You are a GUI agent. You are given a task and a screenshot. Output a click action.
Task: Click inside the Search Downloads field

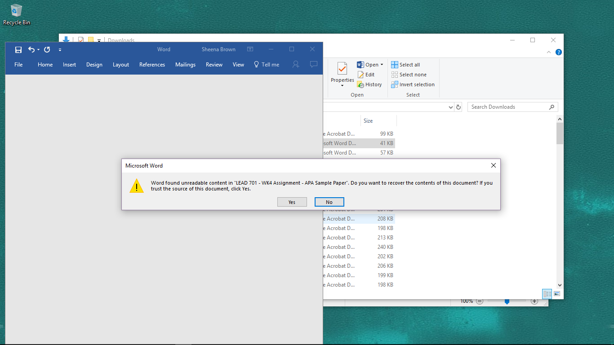point(508,107)
